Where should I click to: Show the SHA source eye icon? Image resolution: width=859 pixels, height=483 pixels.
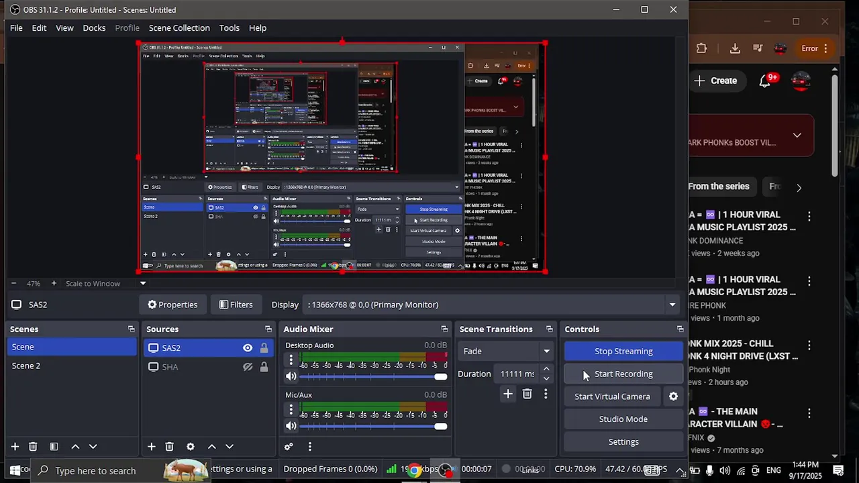[248, 367]
